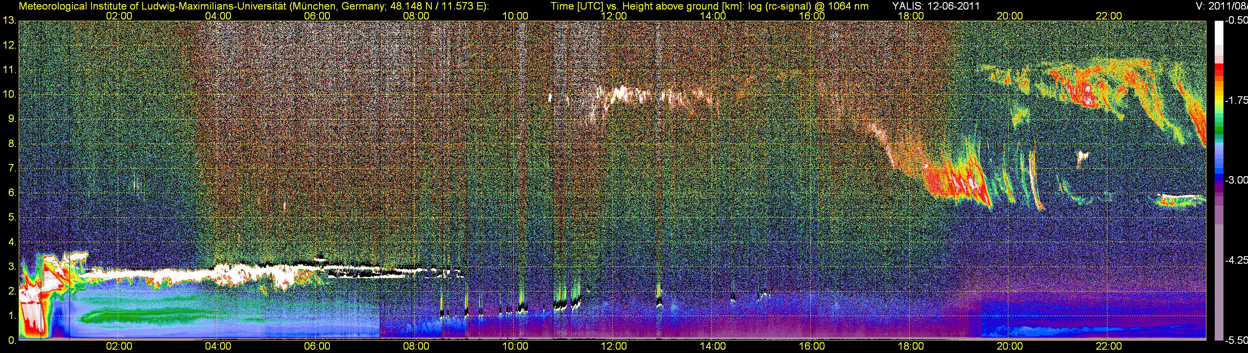The image size is (1248, 353).
Task: Click the -0.50 color scale value
Action: click(1236, 20)
